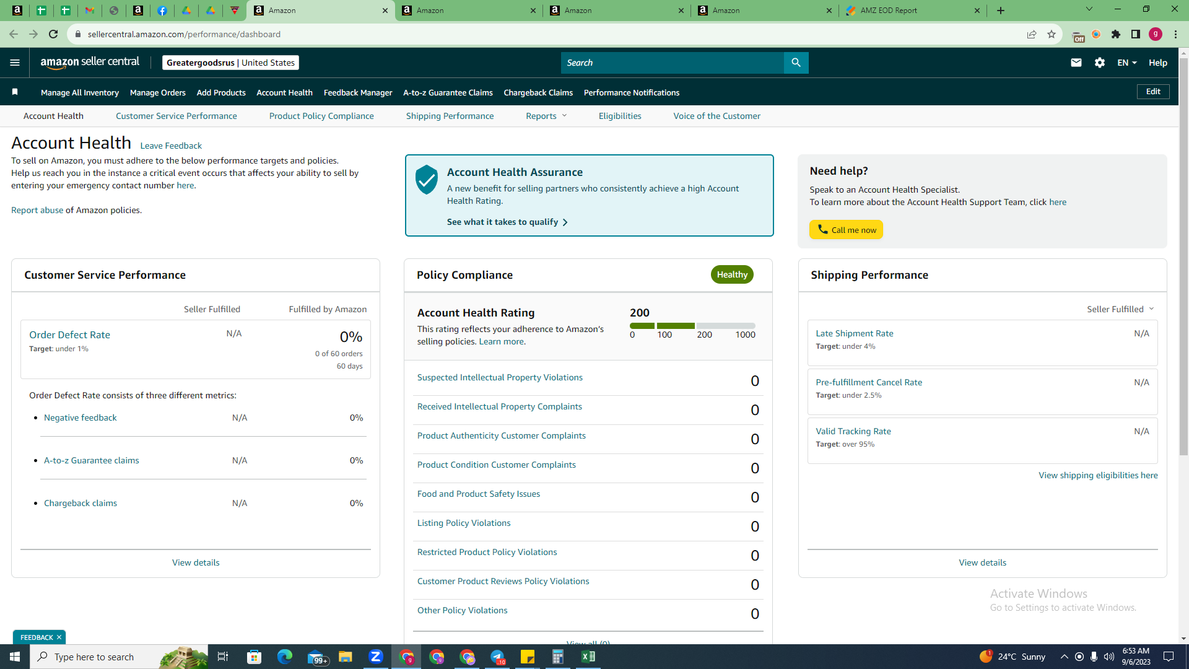Image resolution: width=1189 pixels, height=669 pixels.
Task: Click the Healthy status badge
Action: 732,274
